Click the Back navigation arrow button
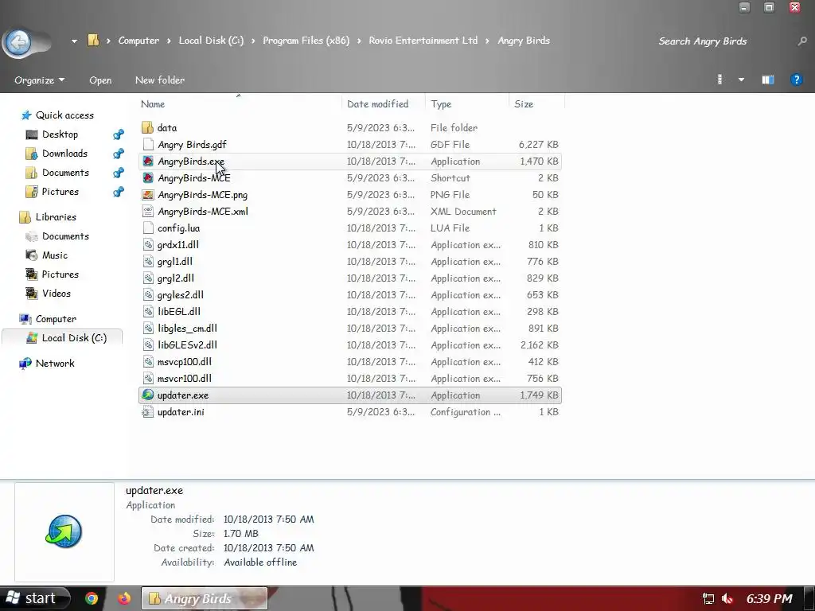815x611 pixels. pos(19,41)
